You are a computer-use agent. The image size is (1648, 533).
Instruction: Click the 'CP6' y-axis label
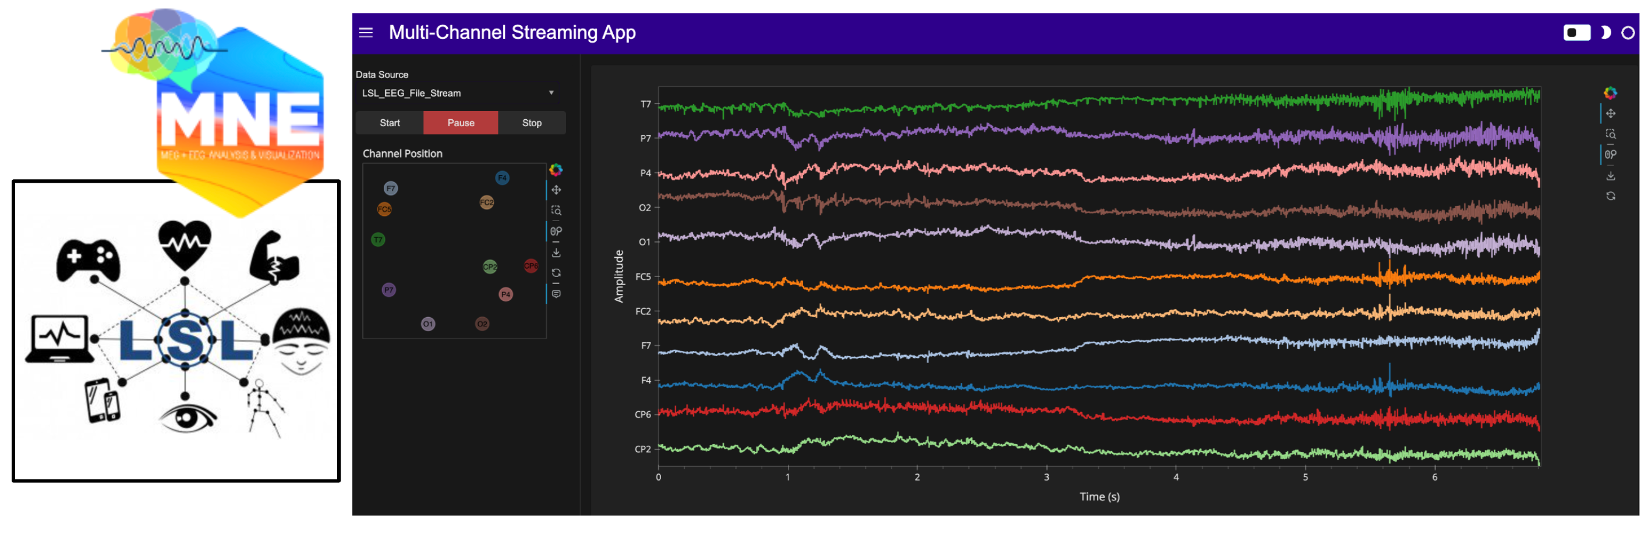[643, 415]
